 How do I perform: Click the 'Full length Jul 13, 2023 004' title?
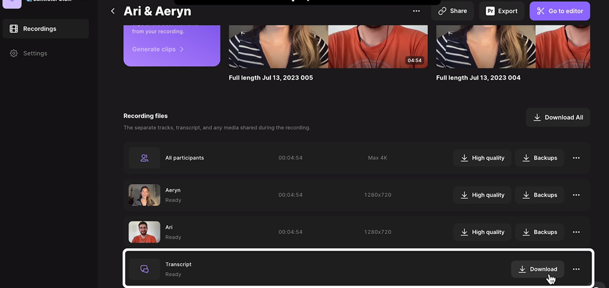coord(478,77)
